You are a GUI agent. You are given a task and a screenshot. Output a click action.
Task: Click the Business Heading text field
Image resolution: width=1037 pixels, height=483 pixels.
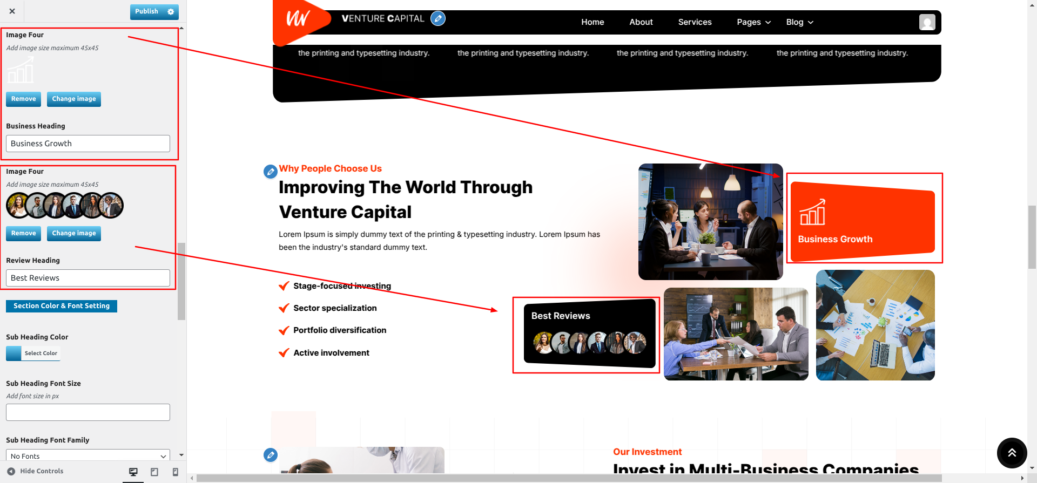pos(88,144)
